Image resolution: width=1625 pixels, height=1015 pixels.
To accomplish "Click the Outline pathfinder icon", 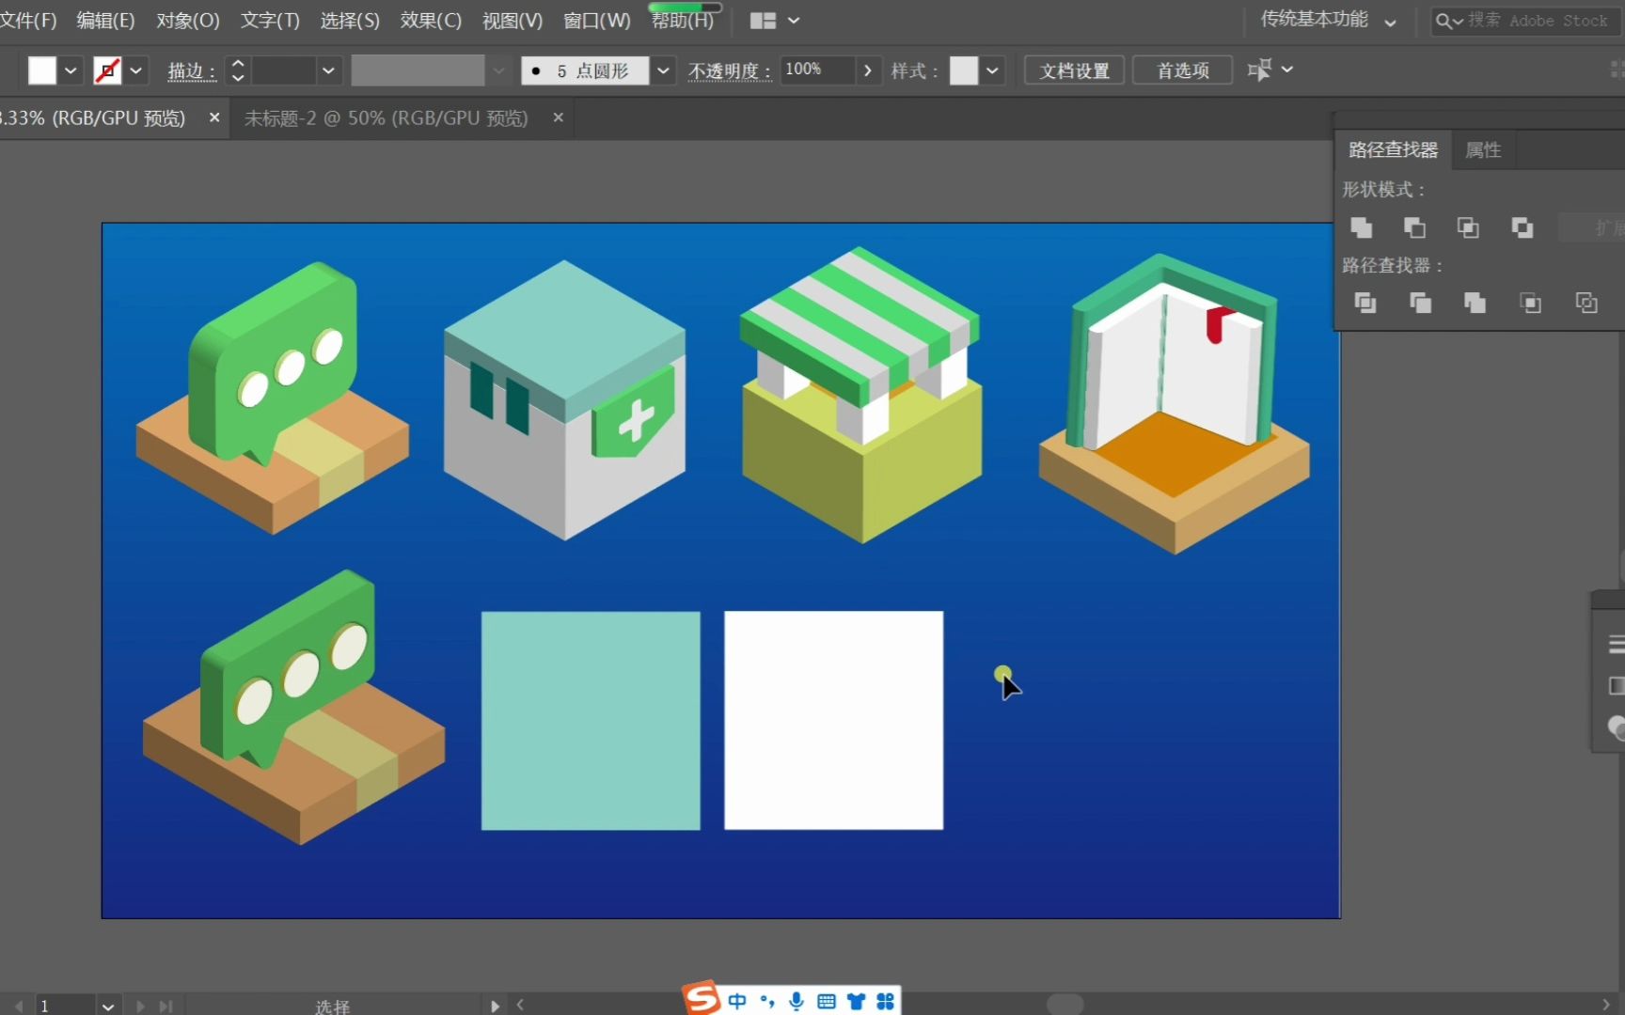I will pyautogui.click(x=1586, y=303).
